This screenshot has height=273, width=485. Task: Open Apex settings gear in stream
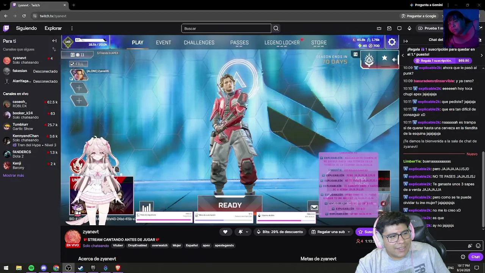(392, 42)
